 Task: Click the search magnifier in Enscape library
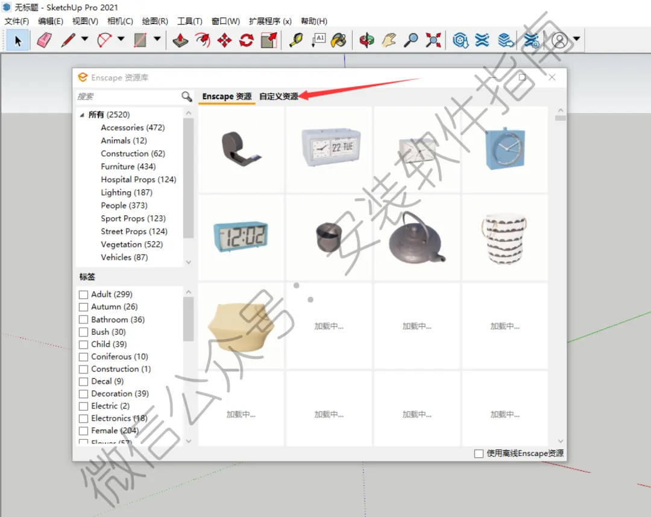coord(187,97)
